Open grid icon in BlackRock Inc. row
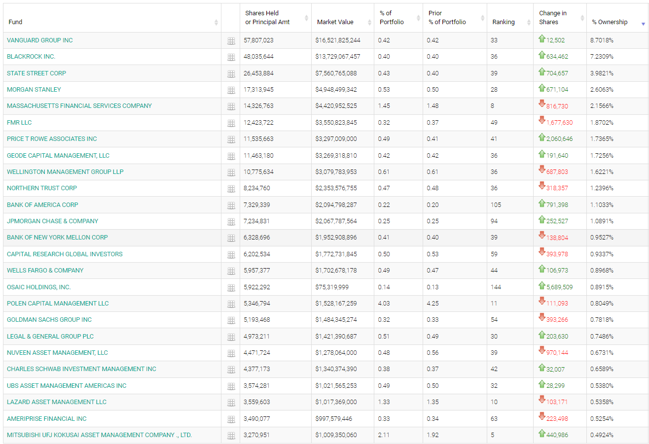Viewport: 649px width, 444px height. 231,57
